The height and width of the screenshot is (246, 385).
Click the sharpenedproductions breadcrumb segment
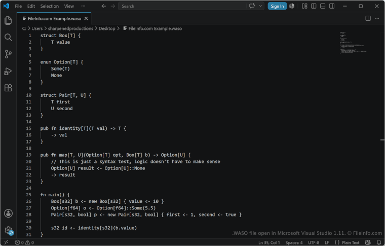click(70, 28)
